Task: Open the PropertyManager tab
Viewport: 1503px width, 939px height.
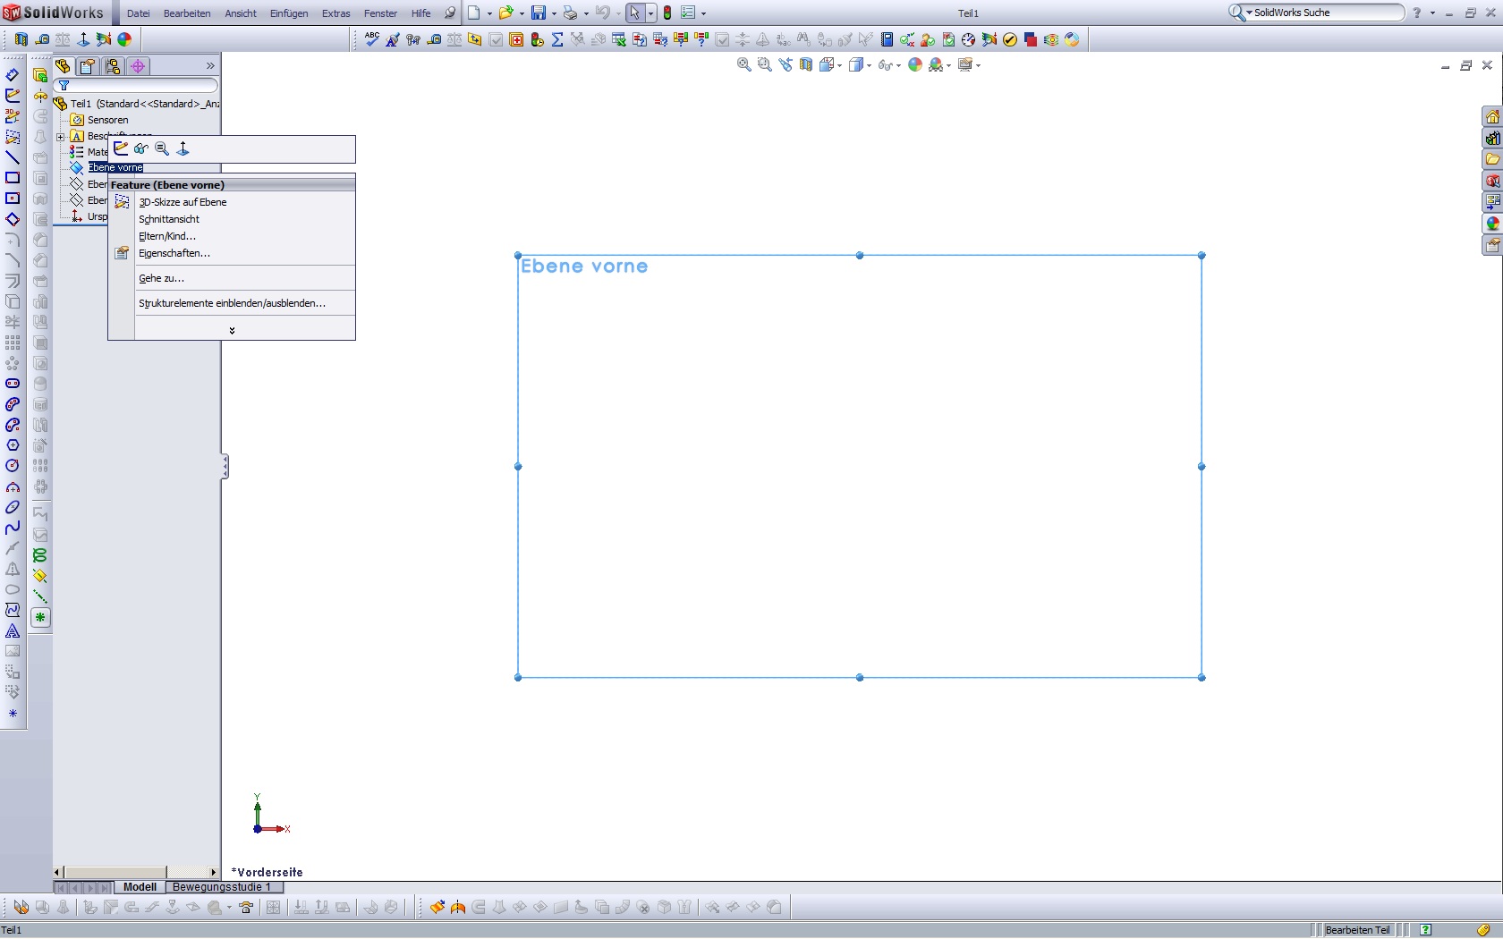Action: pyautogui.click(x=88, y=66)
